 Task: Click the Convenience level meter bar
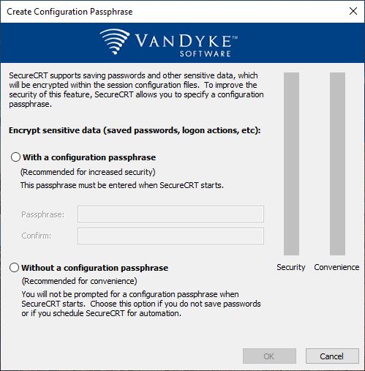click(x=337, y=164)
